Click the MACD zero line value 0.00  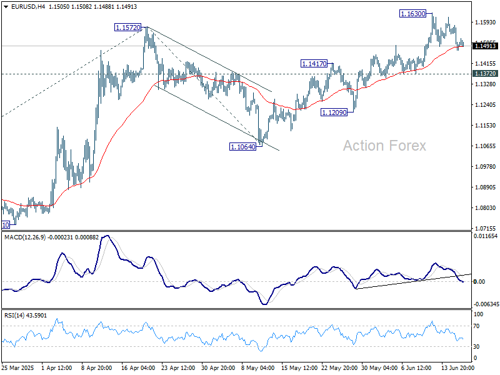479,282
